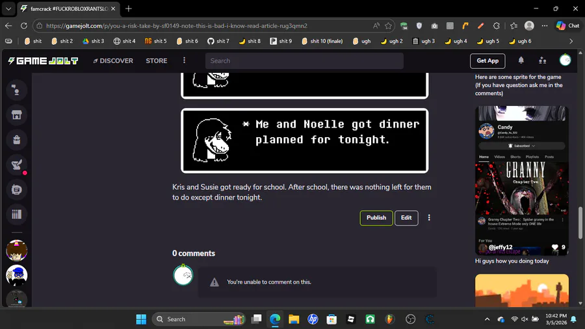The width and height of the screenshot is (585, 329).
Task: Go to the DISCOVER page
Action: (x=113, y=61)
